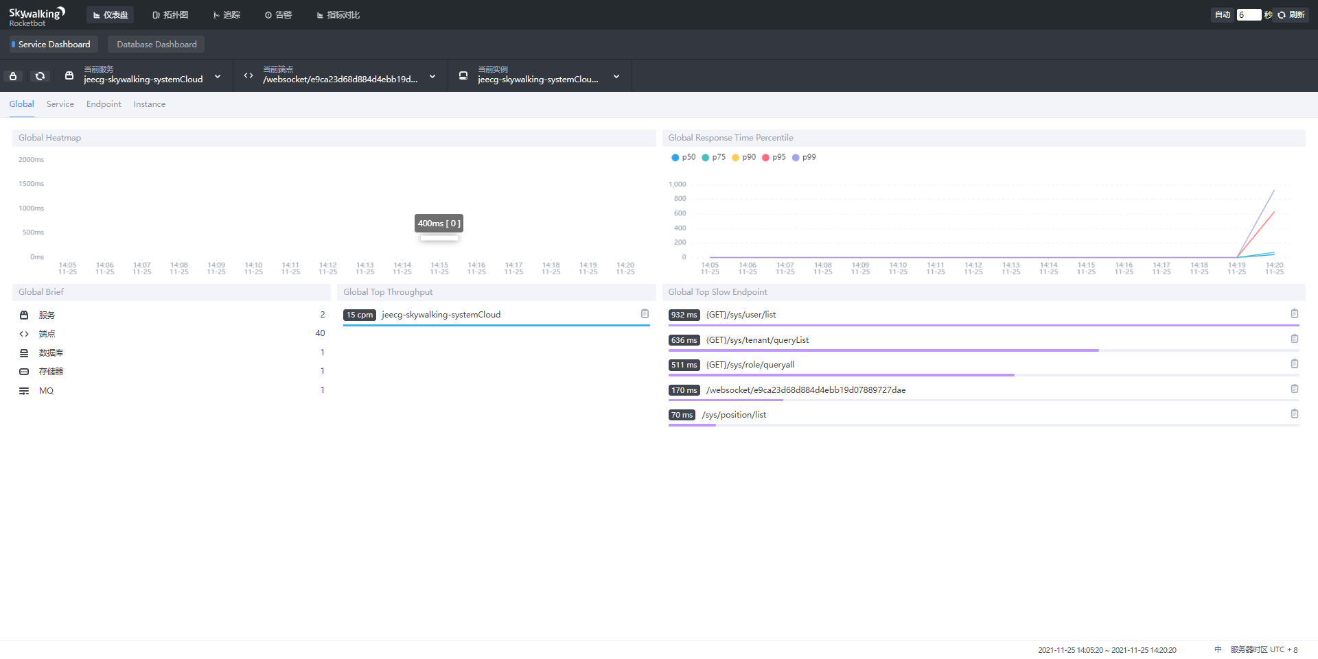The height and width of the screenshot is (659, 1318).
Task: Toggle the p99 legend series
Action: tap(805, 157)
